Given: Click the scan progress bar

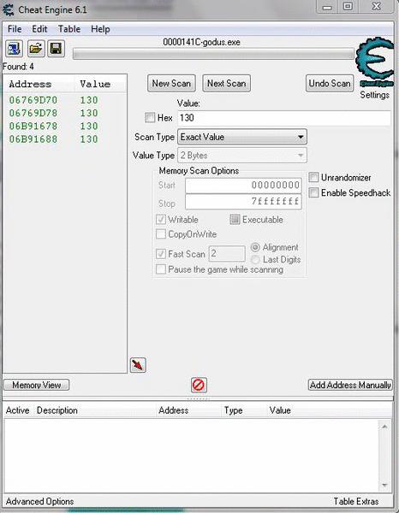Looking at the screenshot, I should click(x=213, y=54).
